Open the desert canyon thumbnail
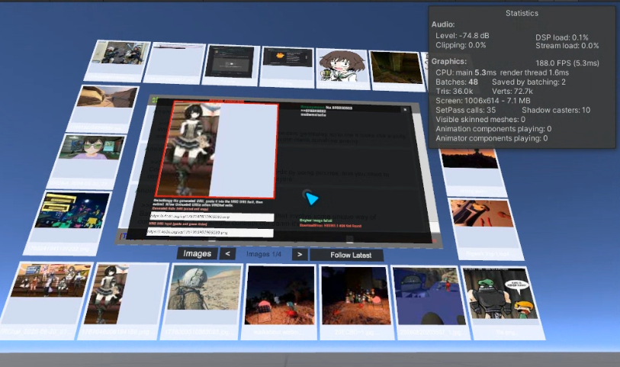The width and height of the screenshot is (620, 367). point(104,108)
